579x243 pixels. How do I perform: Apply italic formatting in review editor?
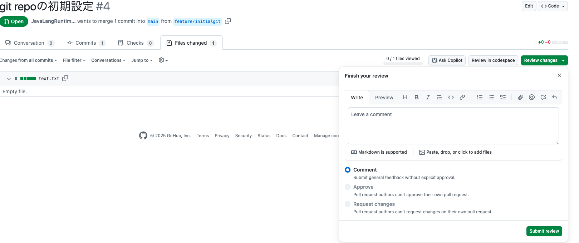(428, 97)
